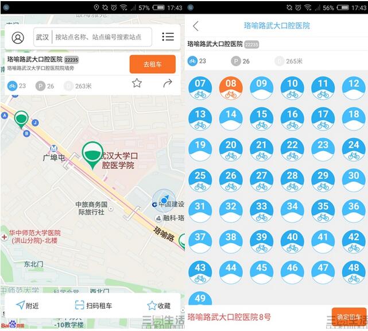
Task: Select bike dock 08
Action: pyautogui.click(x=231, y=88)
